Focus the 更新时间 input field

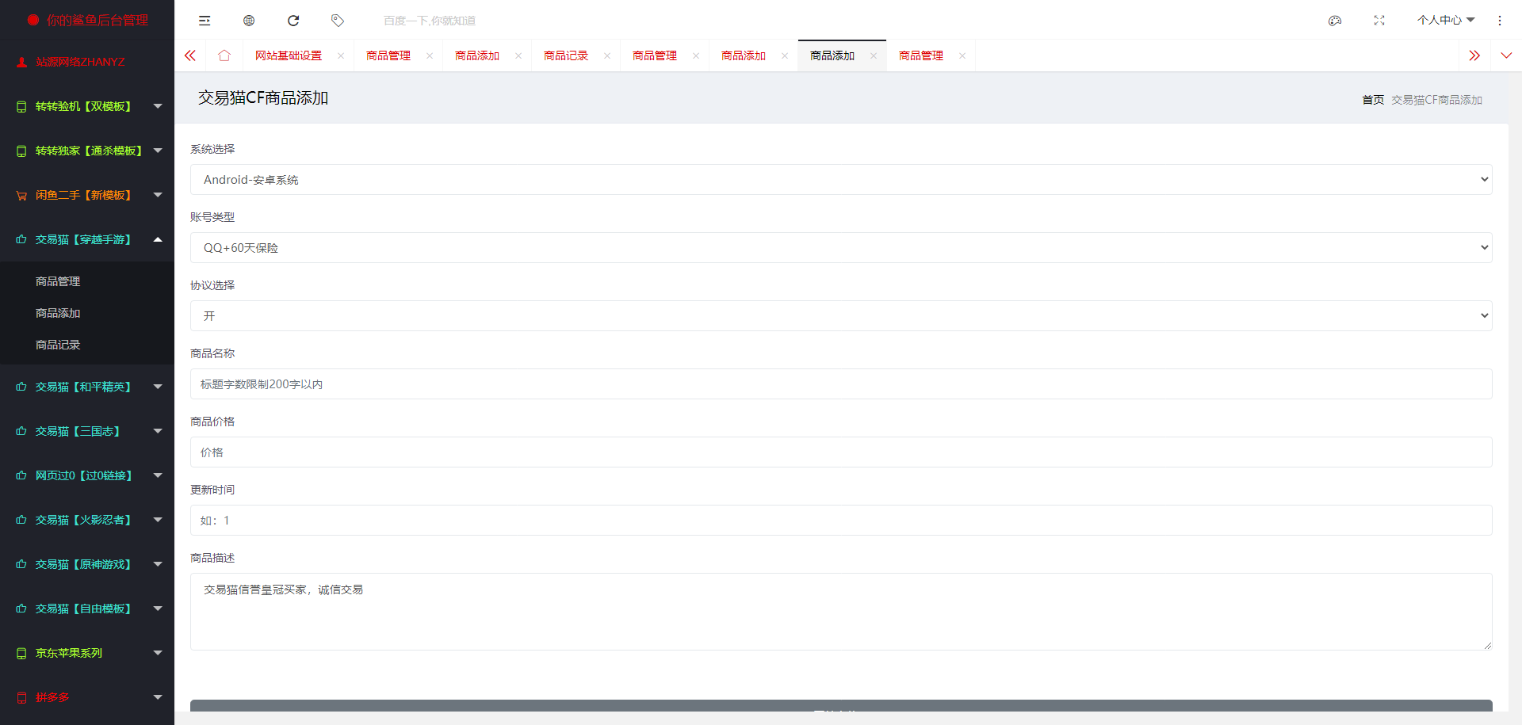coord(841,521)
